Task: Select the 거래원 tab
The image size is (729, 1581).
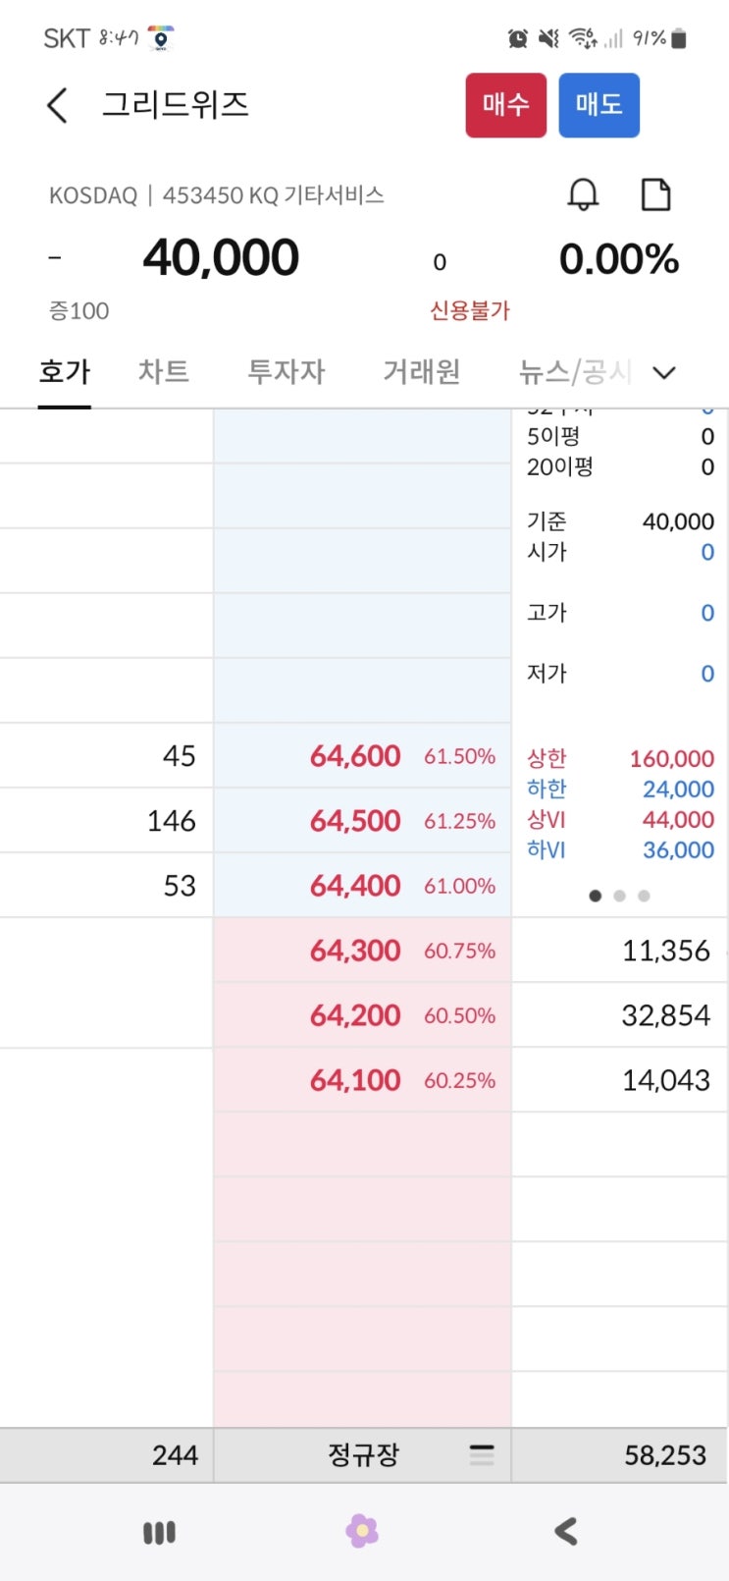Action: tap(421, 372)
